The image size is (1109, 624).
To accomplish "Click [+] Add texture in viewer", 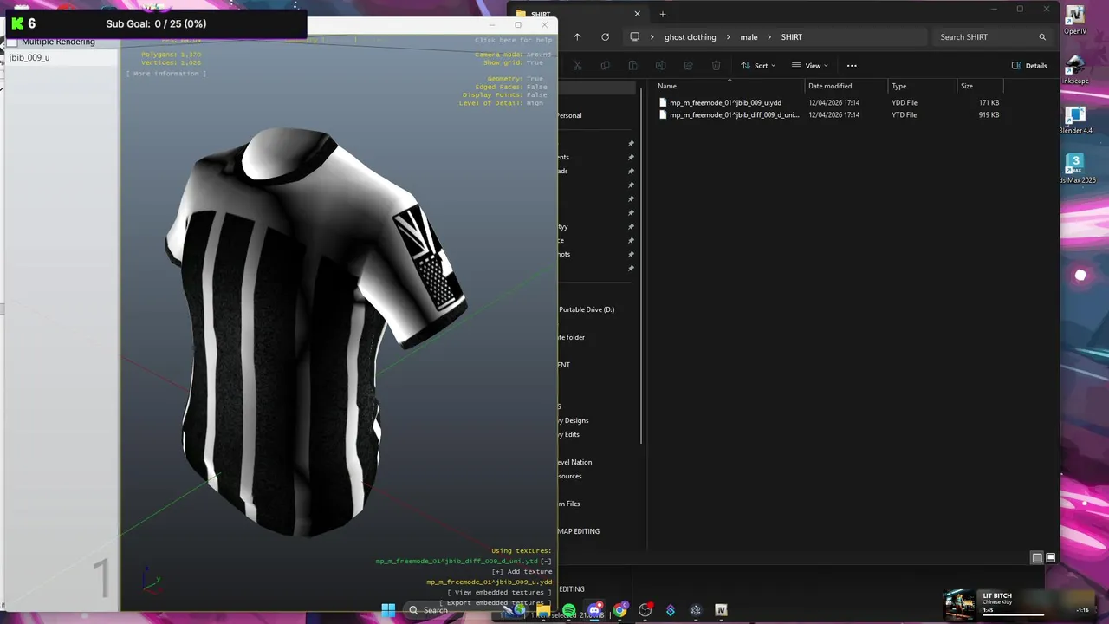I will [522, 572].
